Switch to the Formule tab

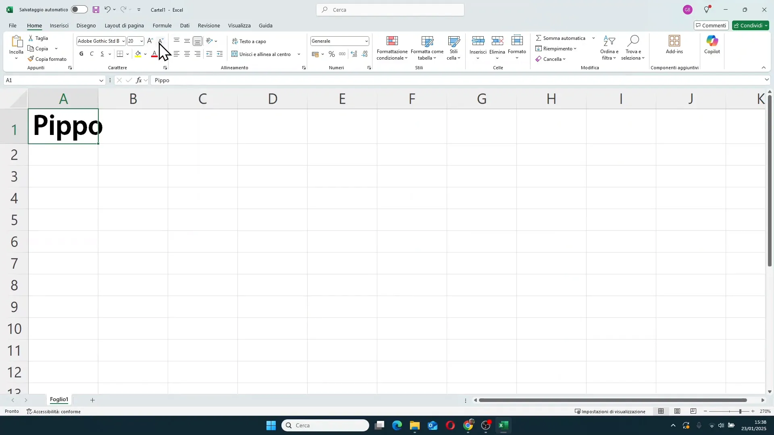(162, 25)
